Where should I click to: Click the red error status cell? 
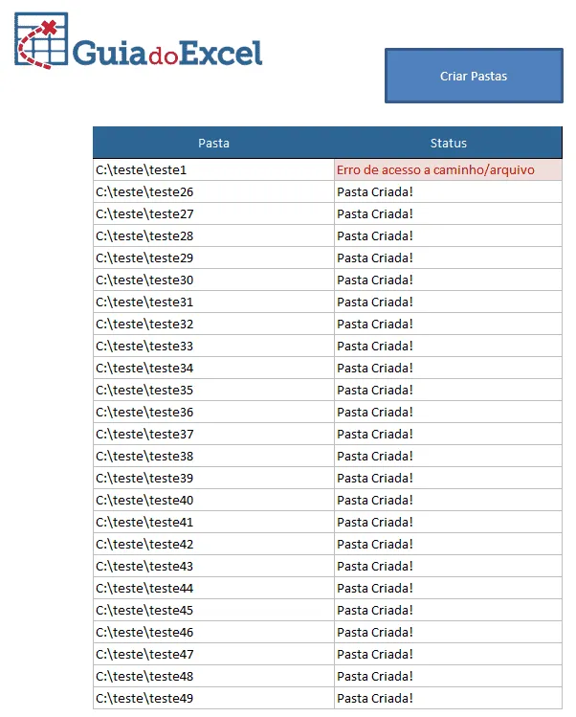(448, 169)
